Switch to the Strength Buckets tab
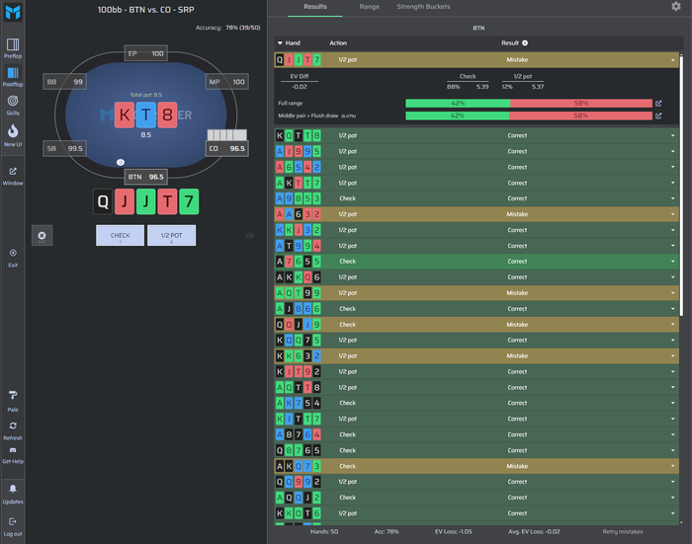 coord(423,7)
